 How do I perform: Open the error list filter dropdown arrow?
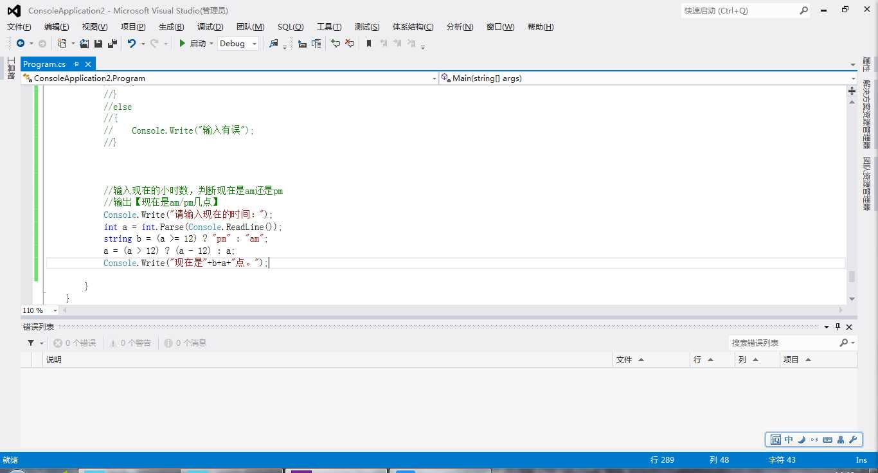pyautogui.click(x=42, y=343)
